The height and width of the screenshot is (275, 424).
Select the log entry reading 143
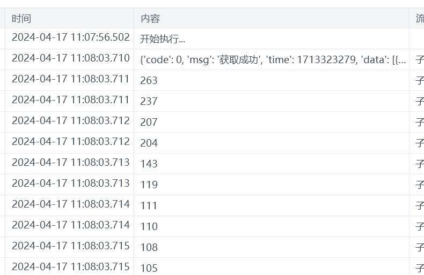pos(149,164)
